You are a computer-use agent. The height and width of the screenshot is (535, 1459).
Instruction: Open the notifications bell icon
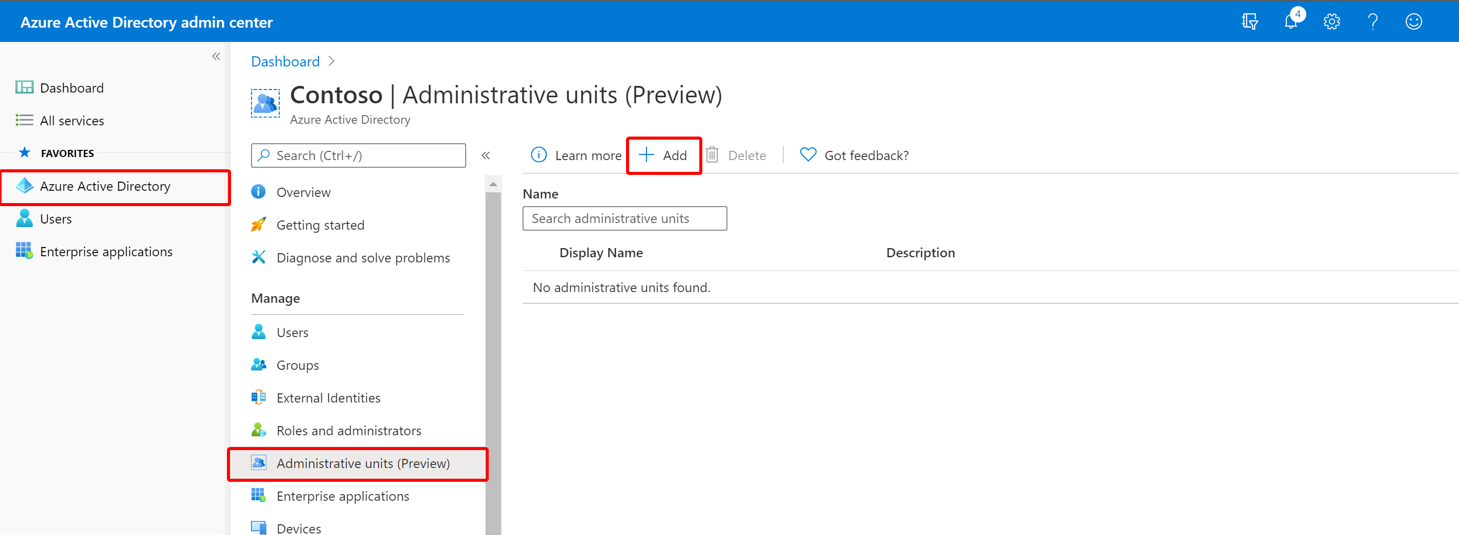tap(1291, 21)
